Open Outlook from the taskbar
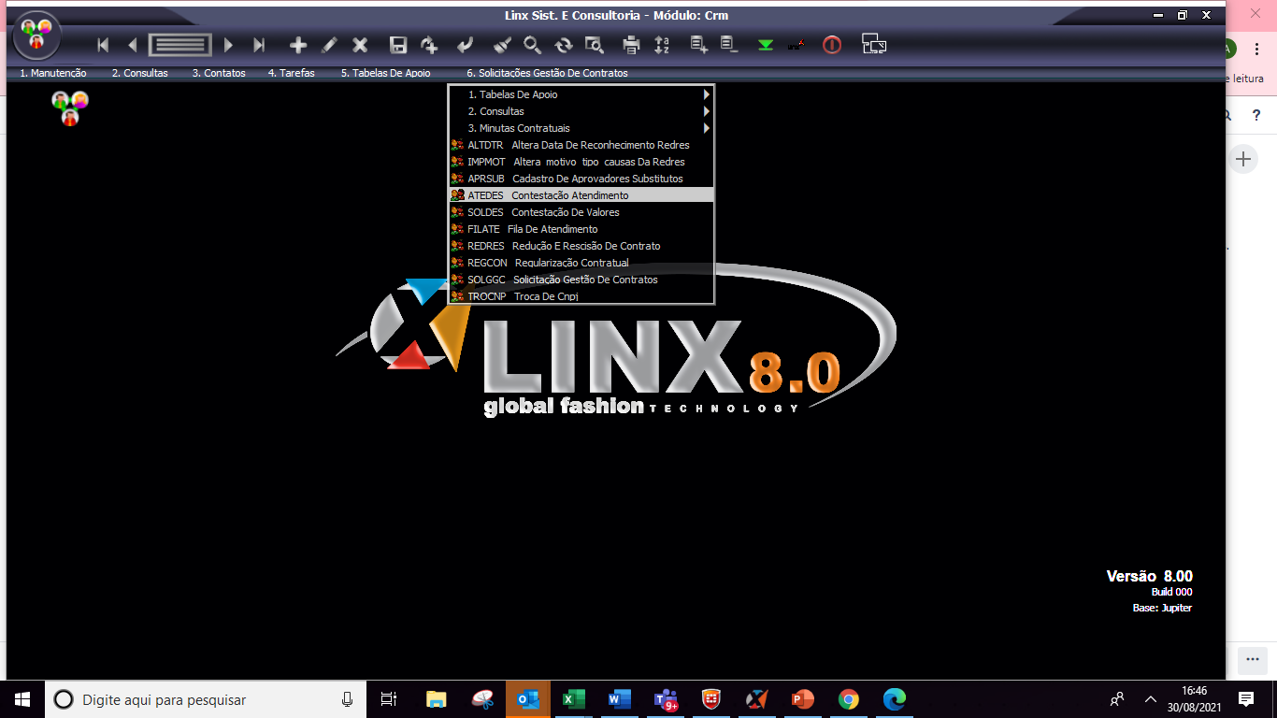Image resolution: width=1277 pixels, height=718 pixels. [528, 699]
